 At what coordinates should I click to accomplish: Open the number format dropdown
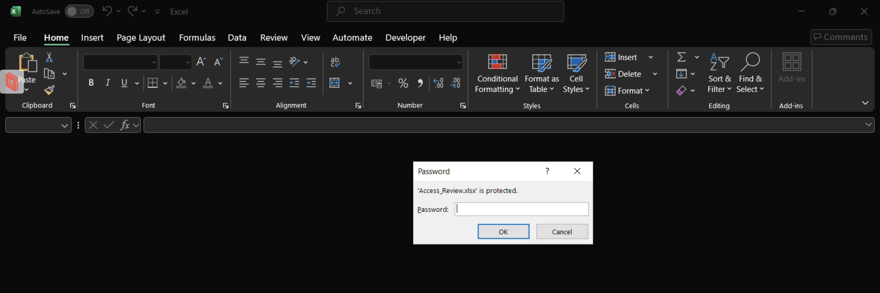click(459, 62)
